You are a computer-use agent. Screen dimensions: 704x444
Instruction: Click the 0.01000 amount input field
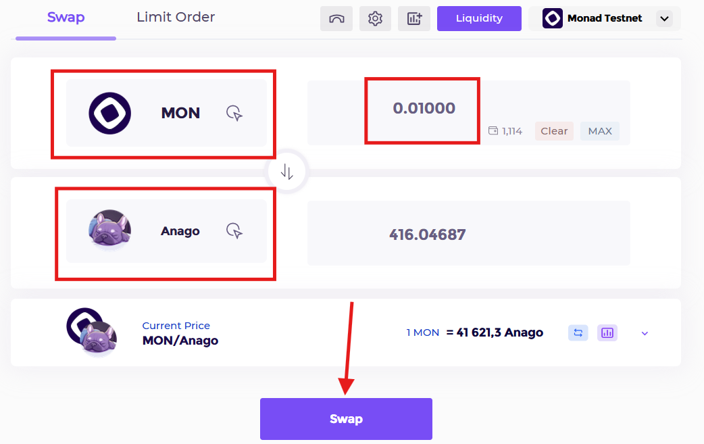424,108
